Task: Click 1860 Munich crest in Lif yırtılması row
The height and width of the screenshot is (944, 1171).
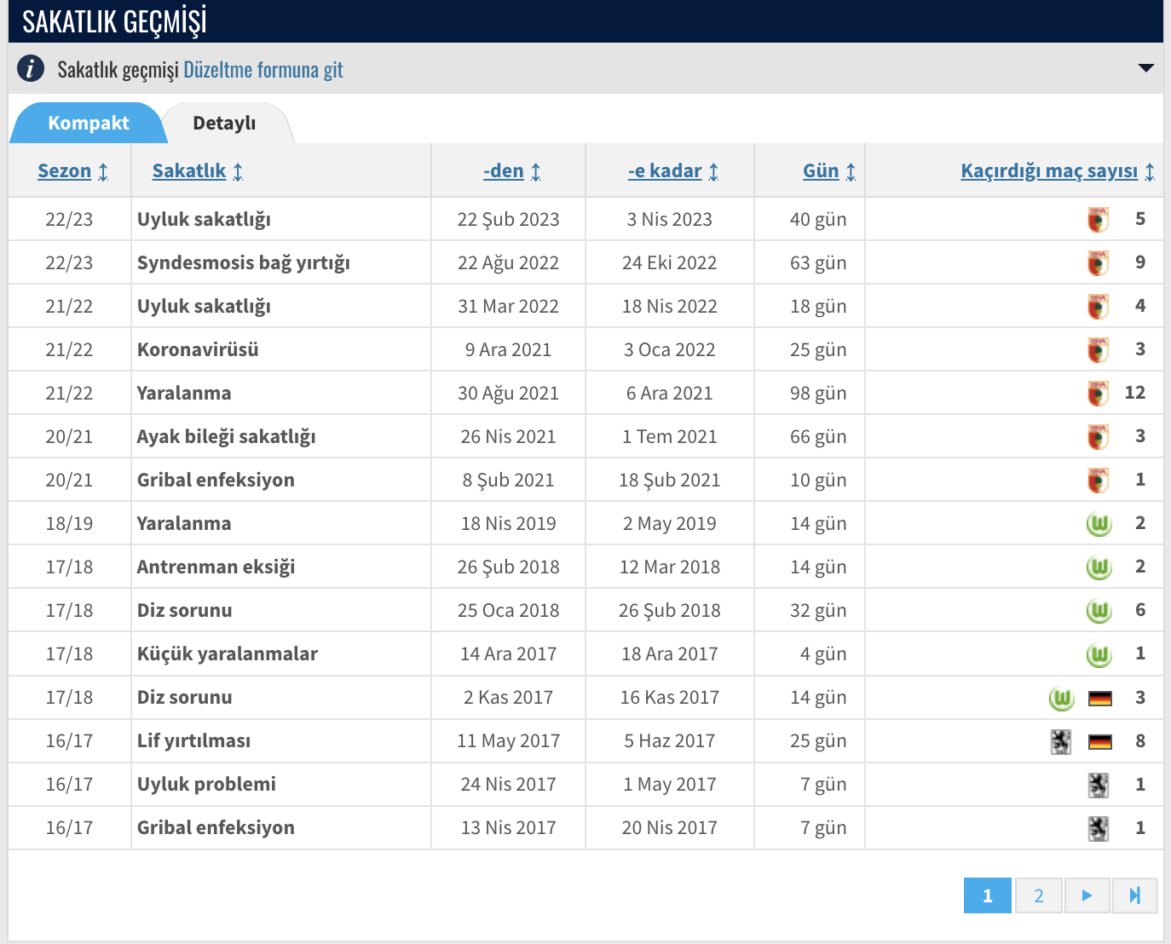Action: coord(1061,742)
